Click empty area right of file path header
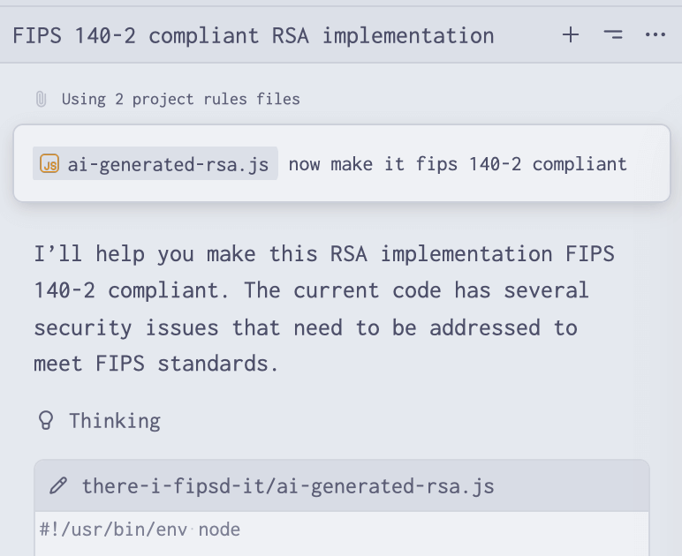 click(x=574, y=485)
